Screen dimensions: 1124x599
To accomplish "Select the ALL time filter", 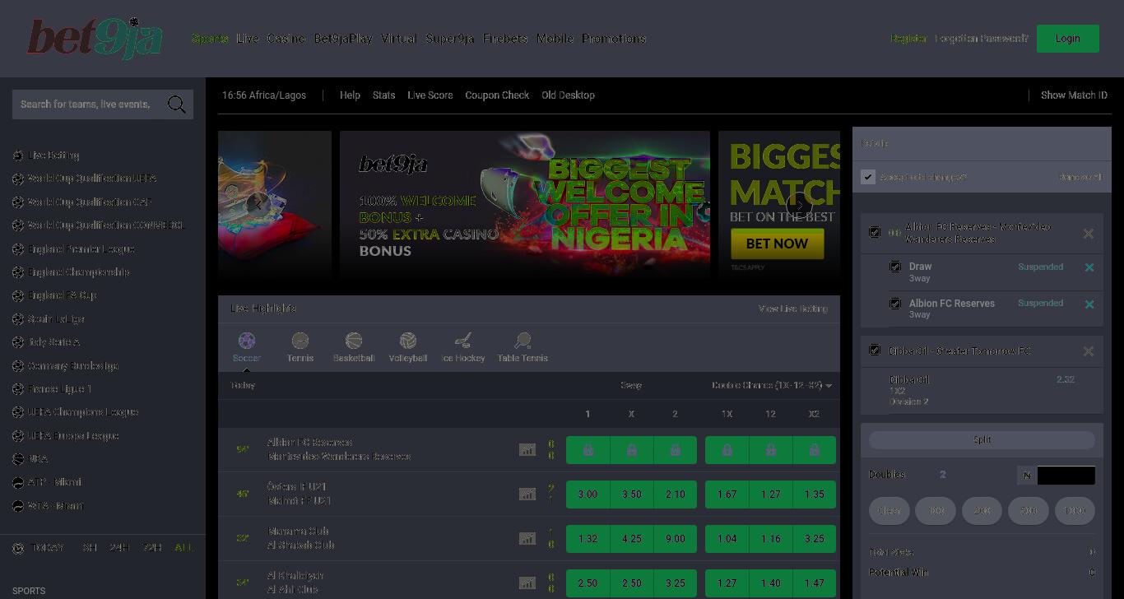I will pos(184,548).
